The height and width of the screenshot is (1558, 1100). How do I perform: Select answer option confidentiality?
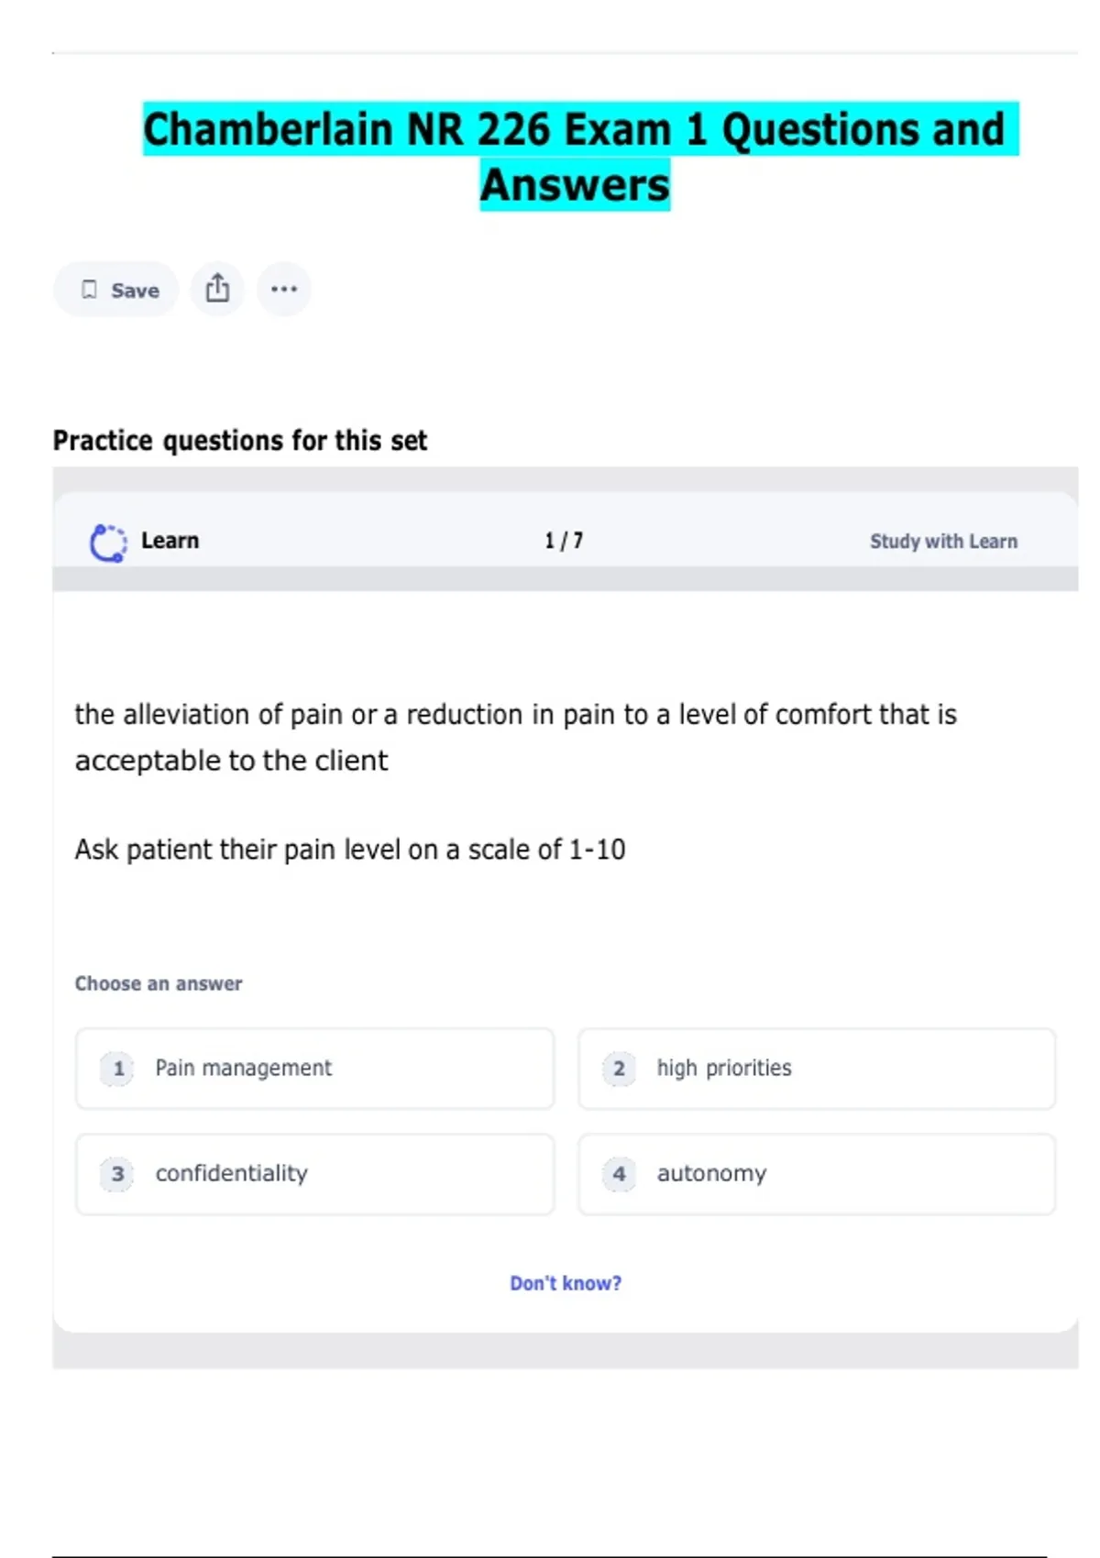pyautogui.click(x=314, y=1174)
